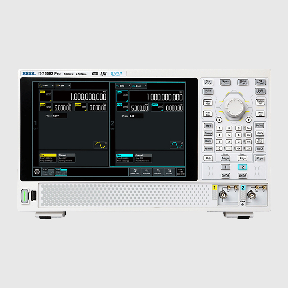Select the Noise waveform key
The height and width of the screenshot is (288, 288).
pos(260,91)
